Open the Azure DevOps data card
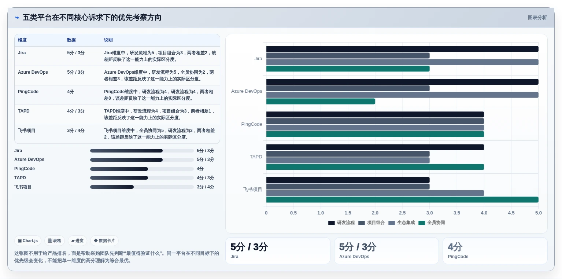Viewport: 562px width, 279px height. tap(387, 251)
